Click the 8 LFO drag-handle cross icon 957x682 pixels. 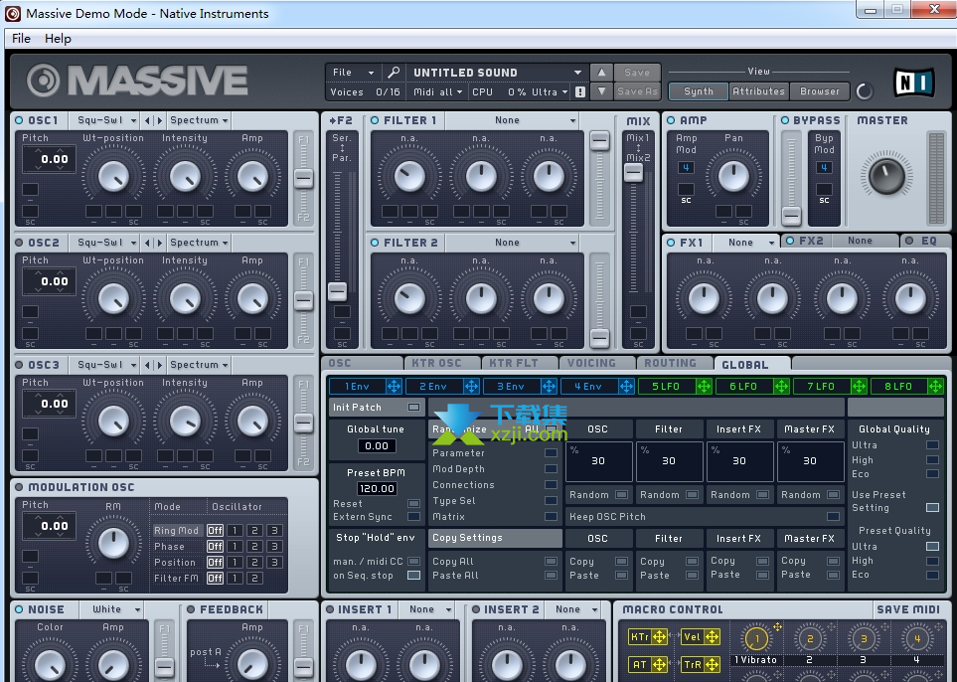(x=936, y=386)
